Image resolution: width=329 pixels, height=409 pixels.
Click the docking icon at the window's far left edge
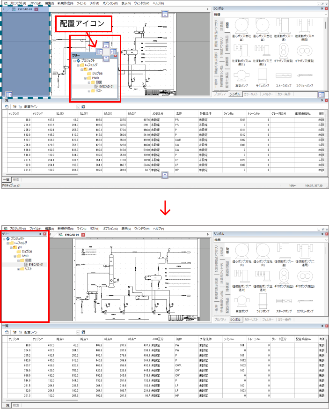pyautogui.click(x=8, y=94)
